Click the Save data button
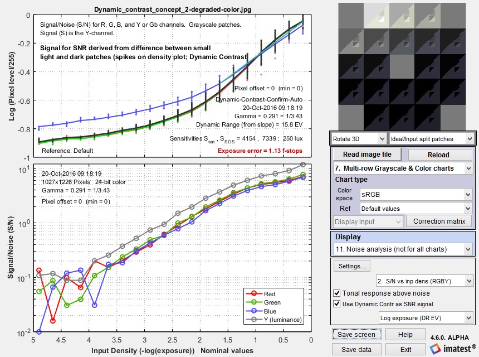The width and height of the screenshot is (479, 357). tap(356, 349)
